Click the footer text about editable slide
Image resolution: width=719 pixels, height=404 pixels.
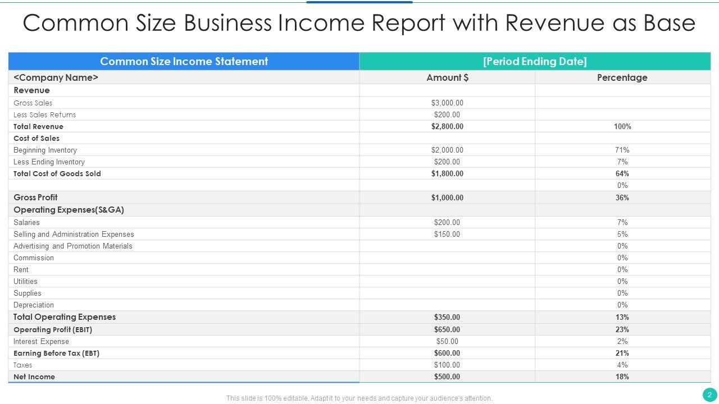[359, 398]
